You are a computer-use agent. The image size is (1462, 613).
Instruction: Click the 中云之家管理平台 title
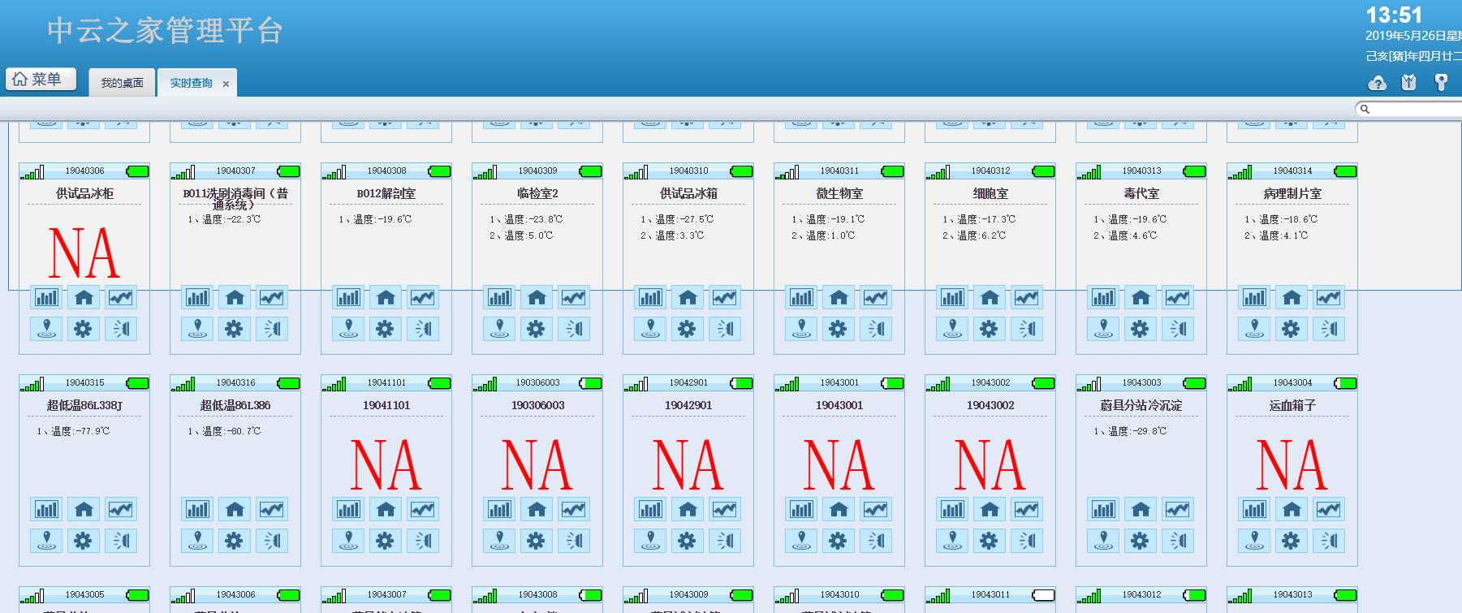(x=165, y=31)
